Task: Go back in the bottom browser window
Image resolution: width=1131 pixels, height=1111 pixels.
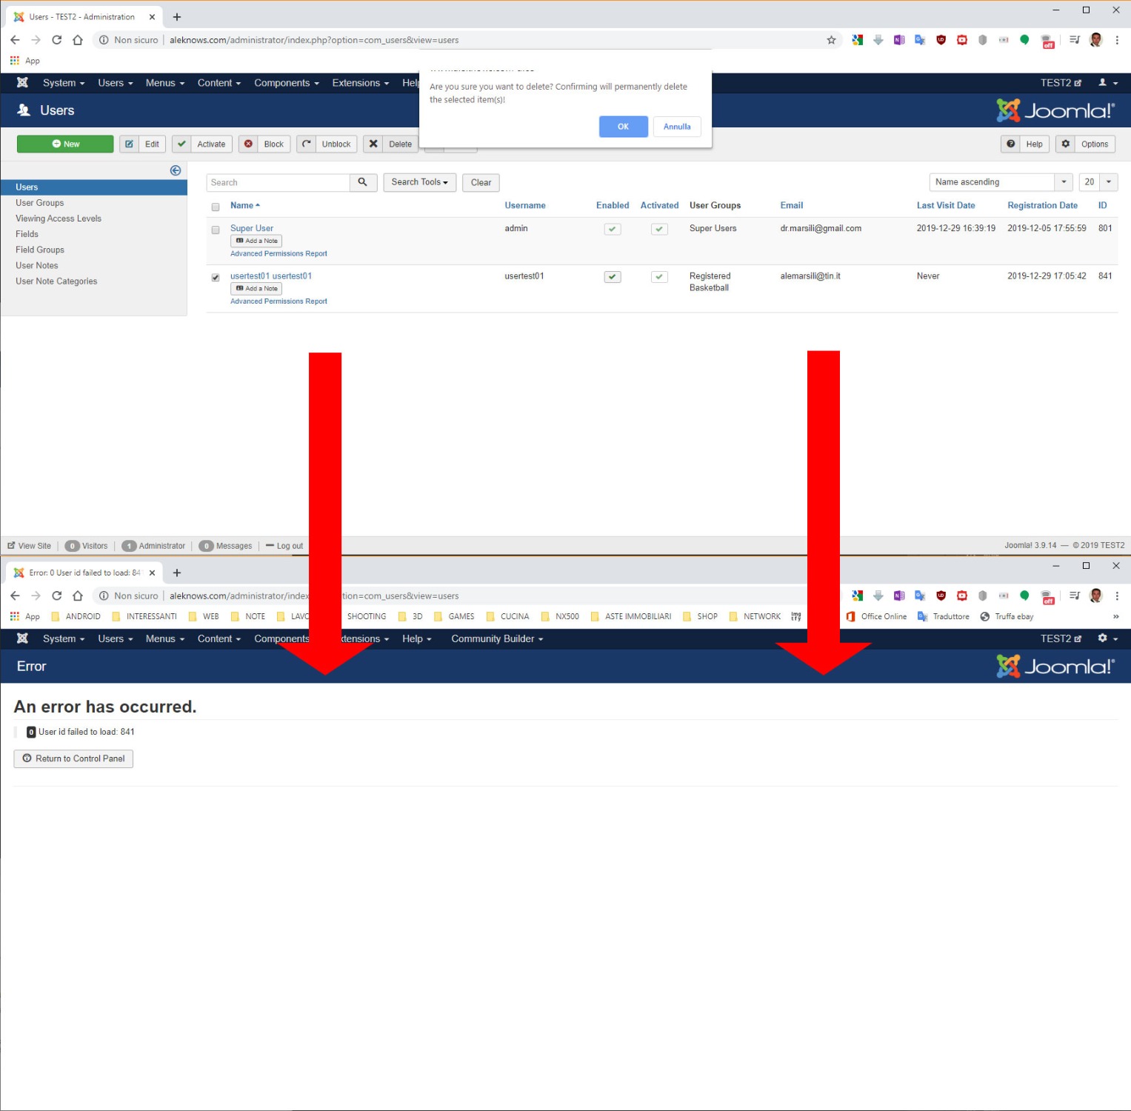Action: (x=15, y=595)
